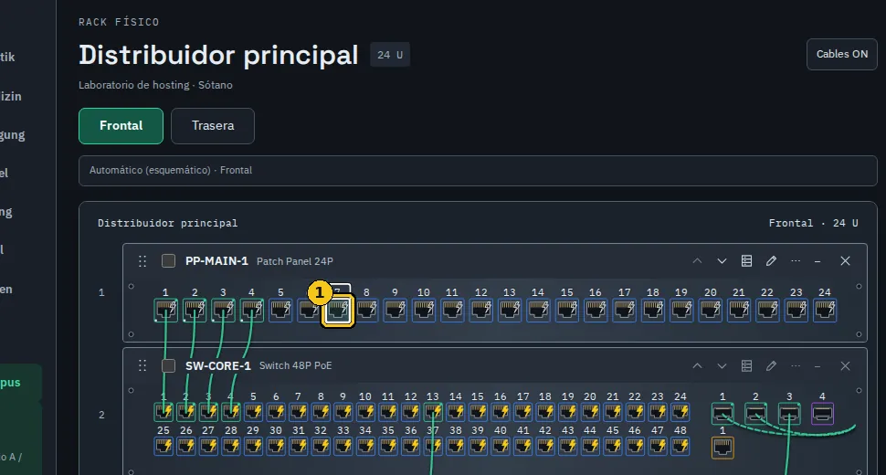Grab the PP-MAIN-1 drag handle icon
The image size is (886, 475).
(x=142, y=261)
